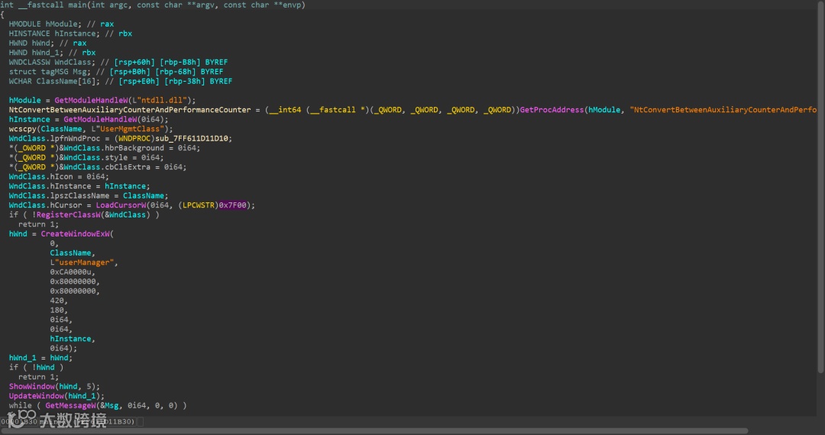Viewport: 825px width, 435px height.
Task: Click the lpszClassName member name
Action: [80, 195]
